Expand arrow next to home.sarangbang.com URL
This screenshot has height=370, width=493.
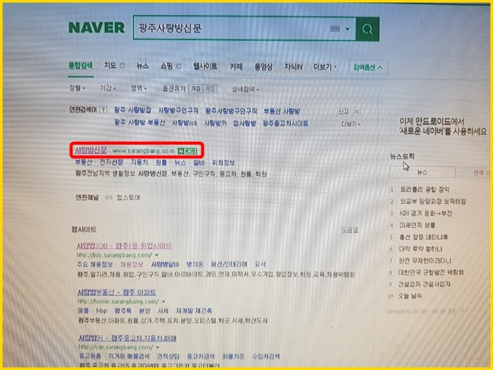tap(163, 302)
